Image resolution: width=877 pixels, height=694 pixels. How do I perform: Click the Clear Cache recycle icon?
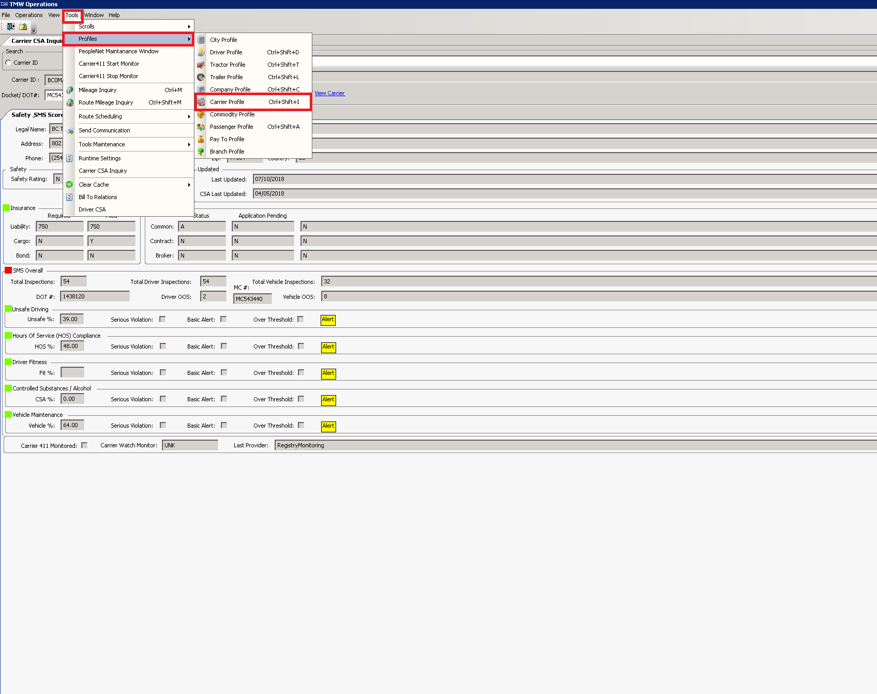pyautogui.click(x=69, y=185)
